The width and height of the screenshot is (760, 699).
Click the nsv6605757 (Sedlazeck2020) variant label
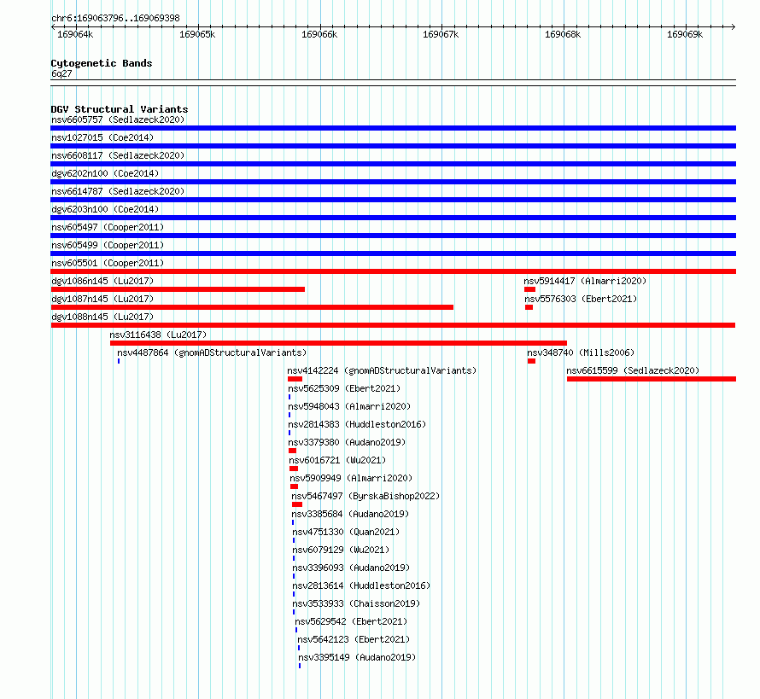tap(118, 119)
